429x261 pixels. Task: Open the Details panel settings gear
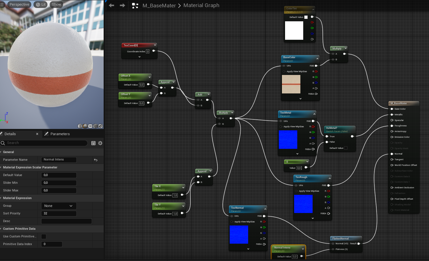point(100,143)
